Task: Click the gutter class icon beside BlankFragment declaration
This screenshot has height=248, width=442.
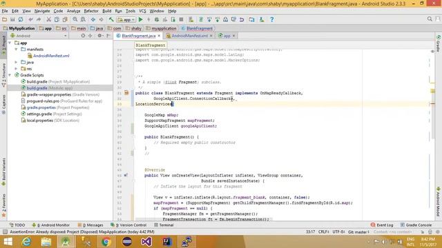Action: (x=126, y=93)
